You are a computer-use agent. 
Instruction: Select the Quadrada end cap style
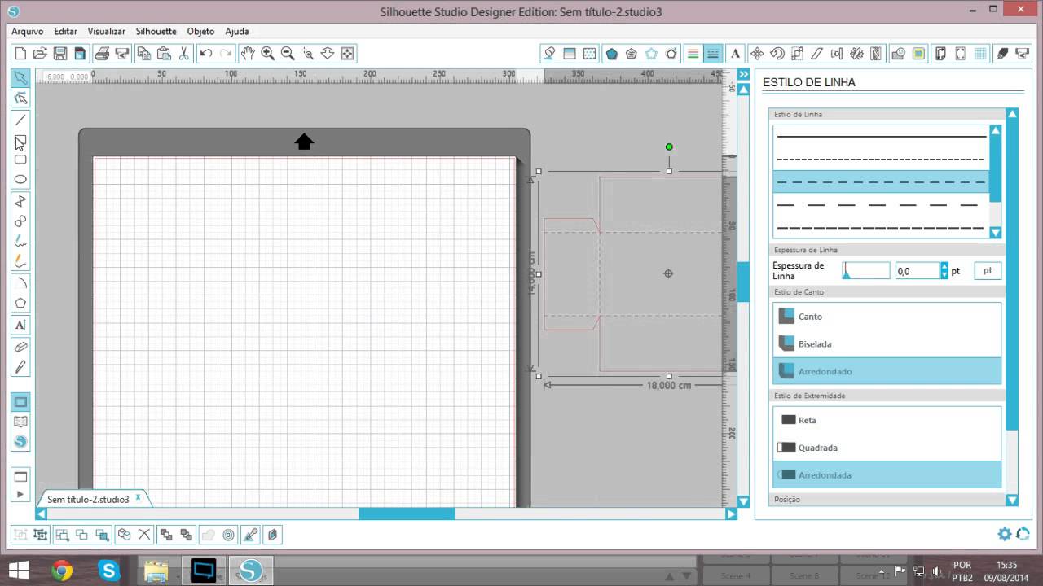pos(887,448)
